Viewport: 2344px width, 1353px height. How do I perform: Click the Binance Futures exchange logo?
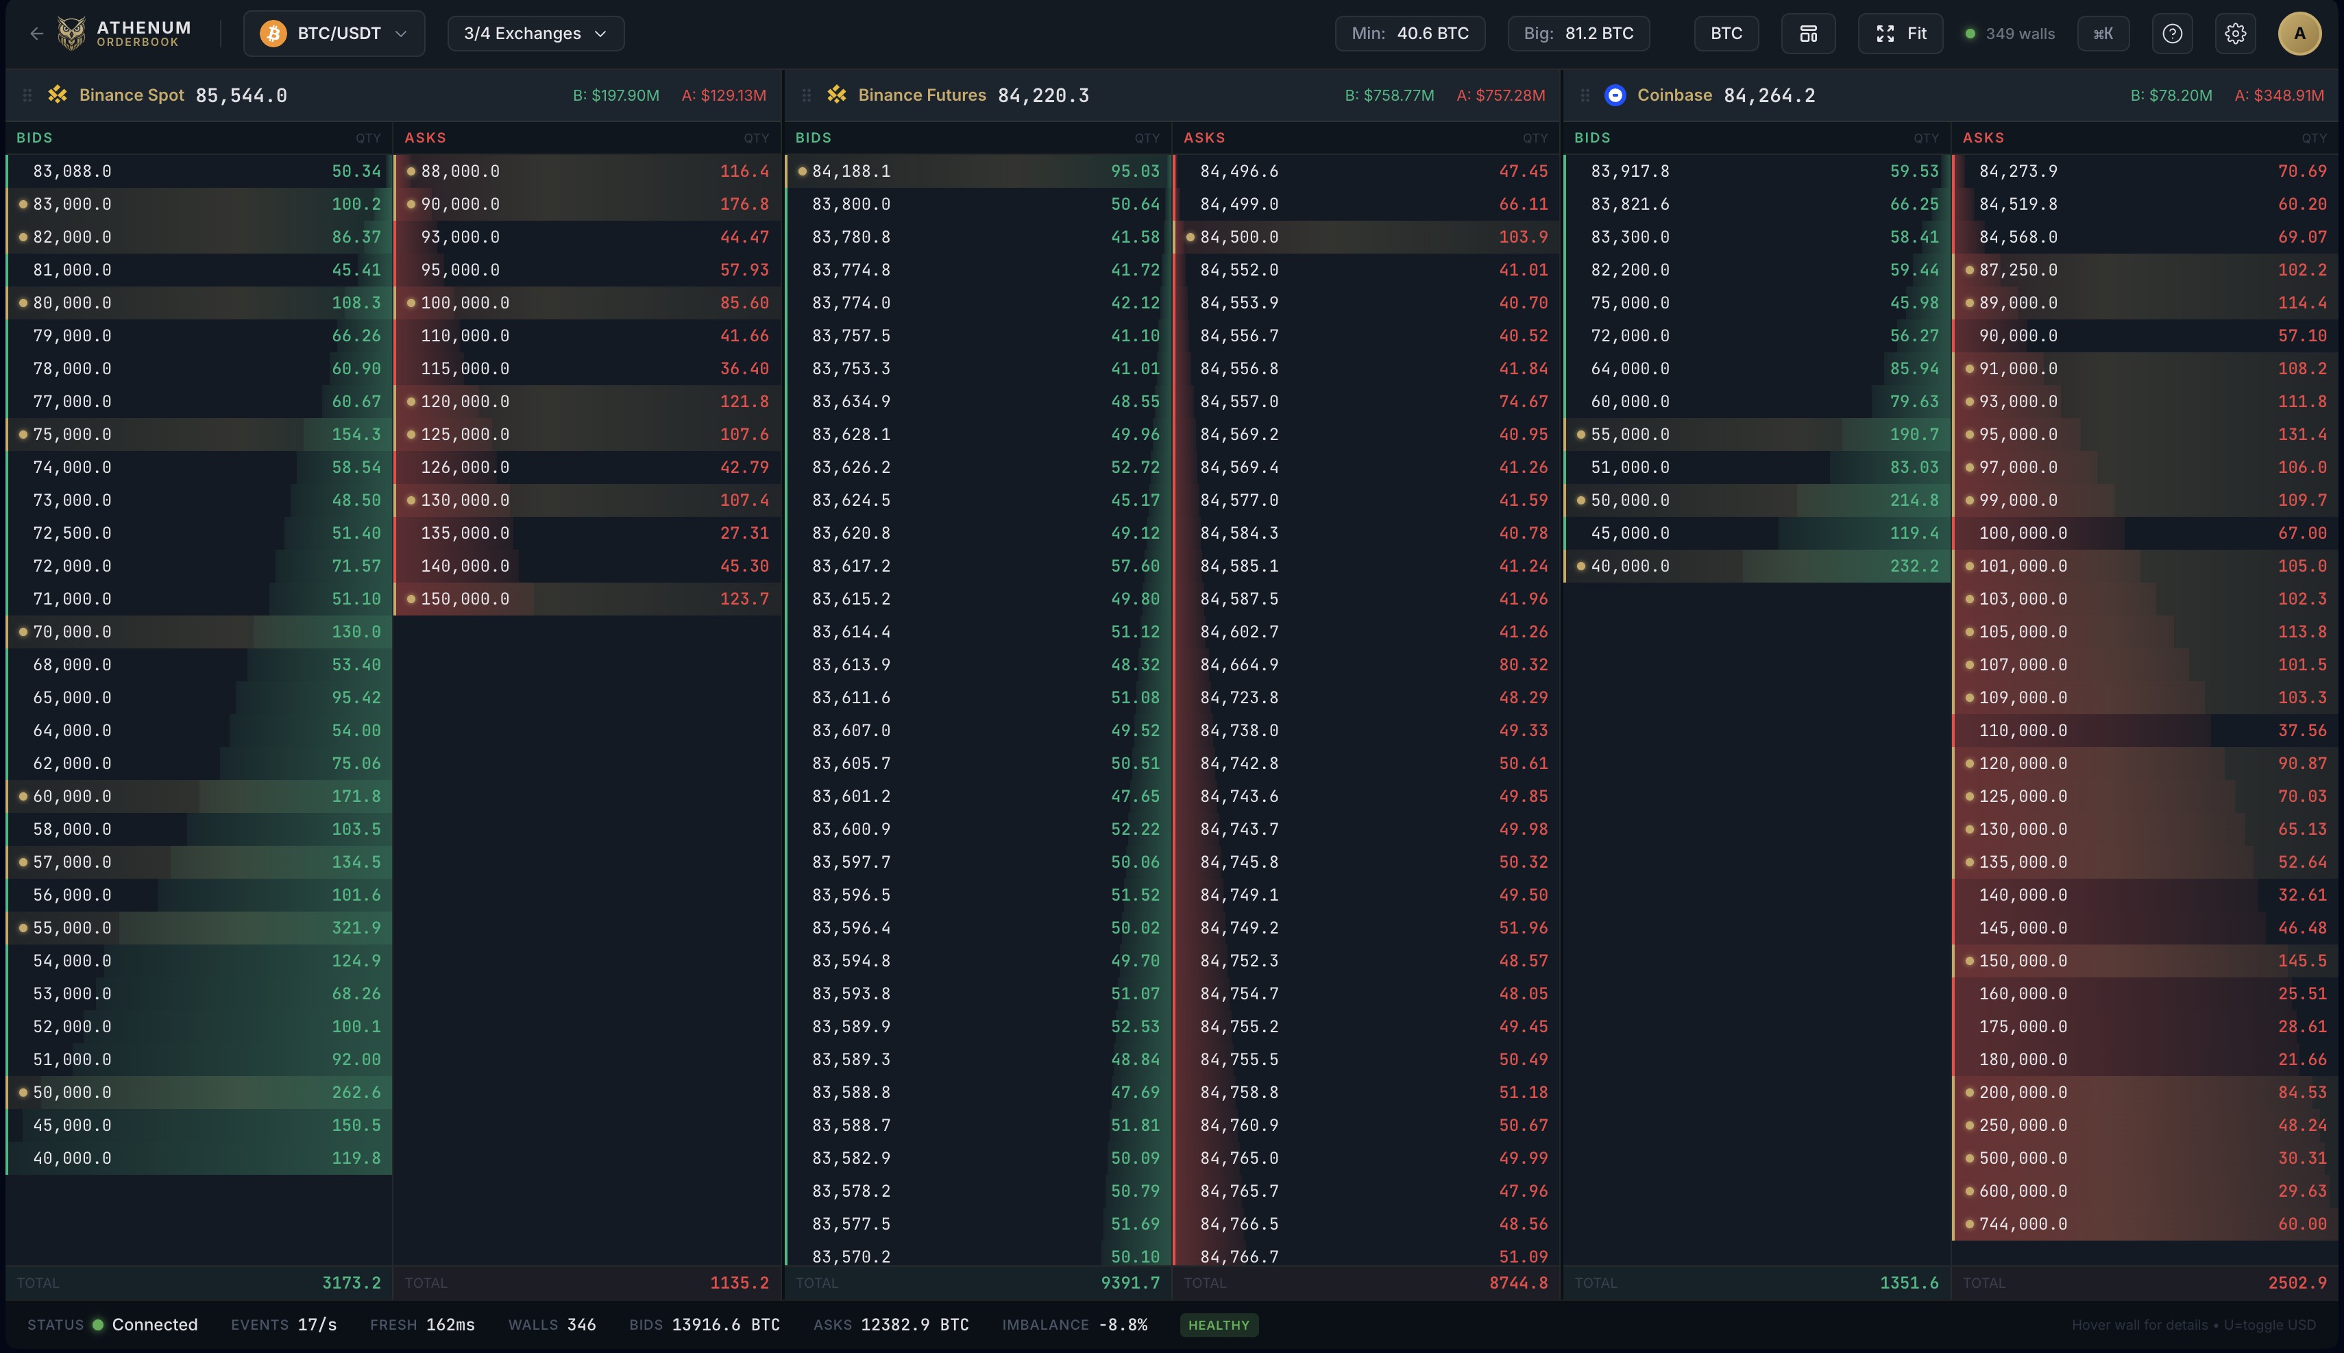[837, 95]
